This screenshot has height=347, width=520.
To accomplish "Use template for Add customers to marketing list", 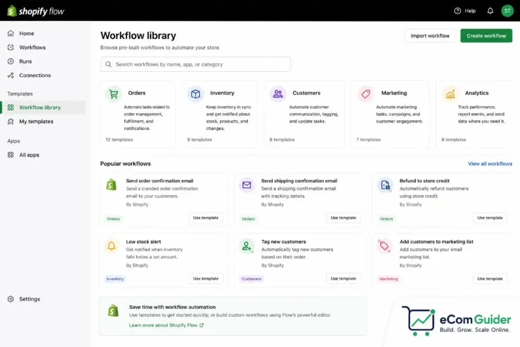I will [490, 278].
